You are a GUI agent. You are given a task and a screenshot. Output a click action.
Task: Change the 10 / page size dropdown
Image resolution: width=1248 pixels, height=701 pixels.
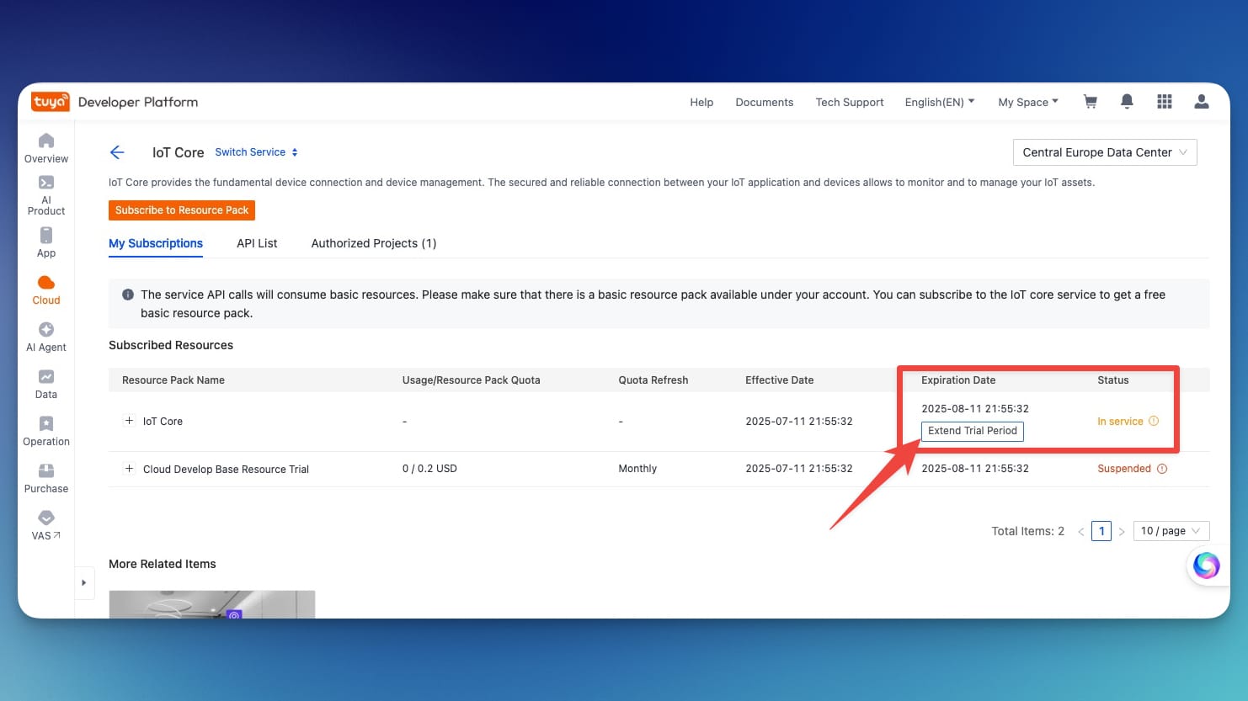click(x=1171, y=531)
